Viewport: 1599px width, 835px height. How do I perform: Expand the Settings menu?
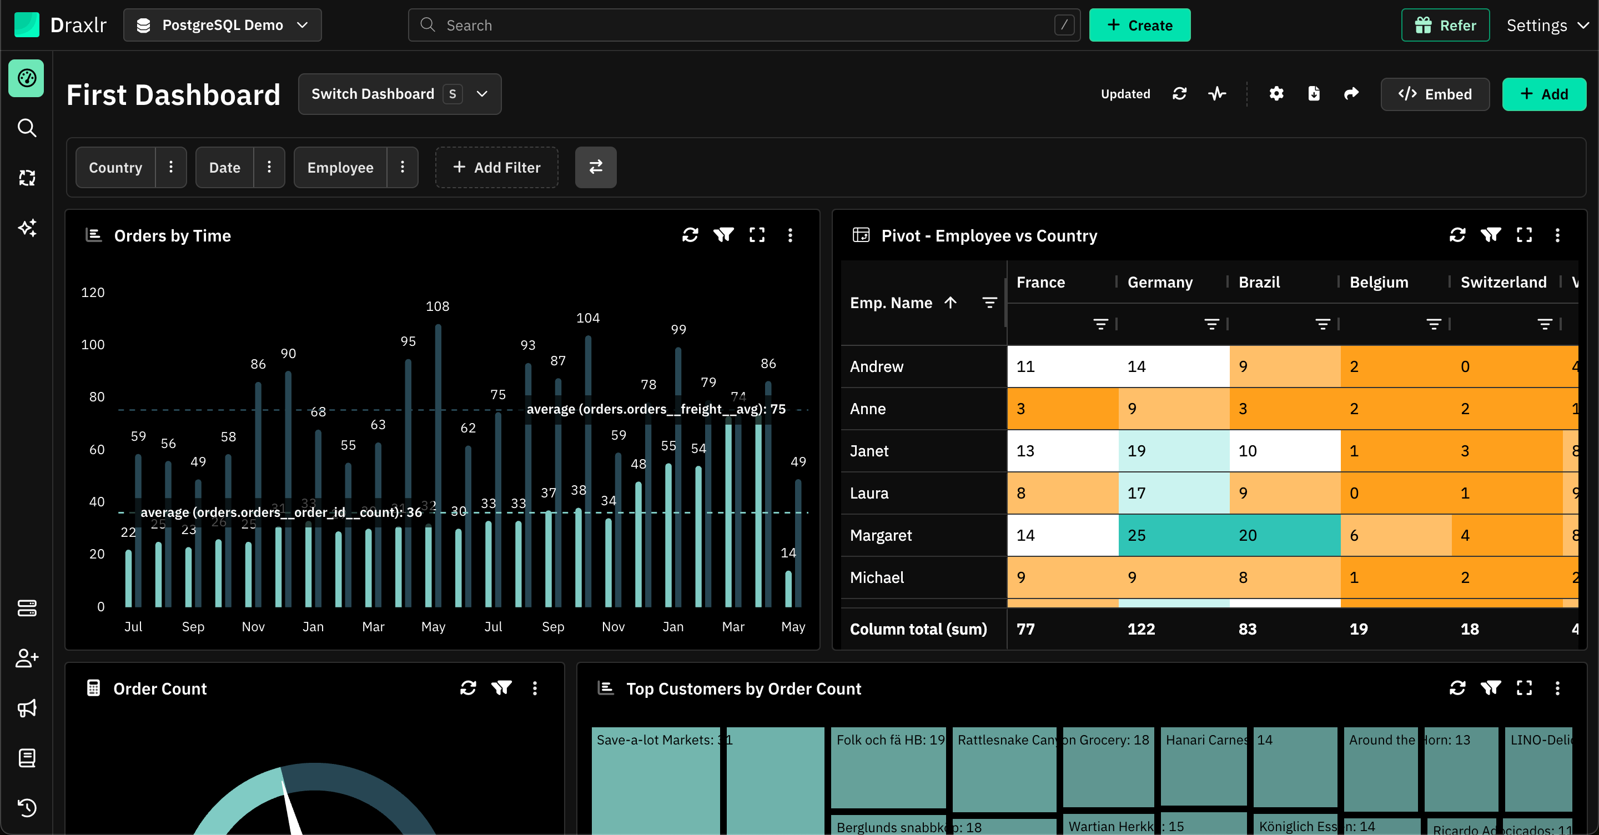[1547, 26]
